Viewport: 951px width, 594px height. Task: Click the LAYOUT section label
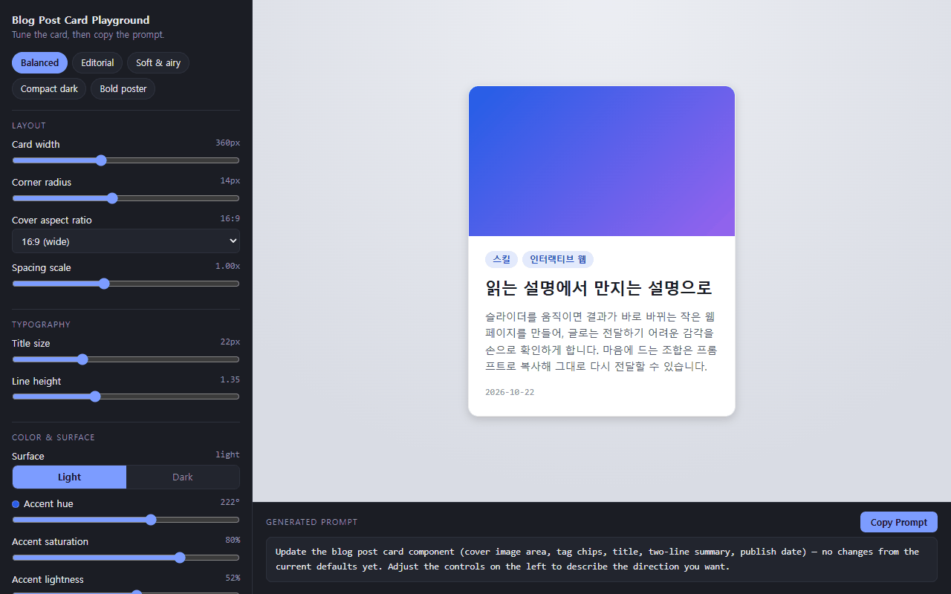29,125
